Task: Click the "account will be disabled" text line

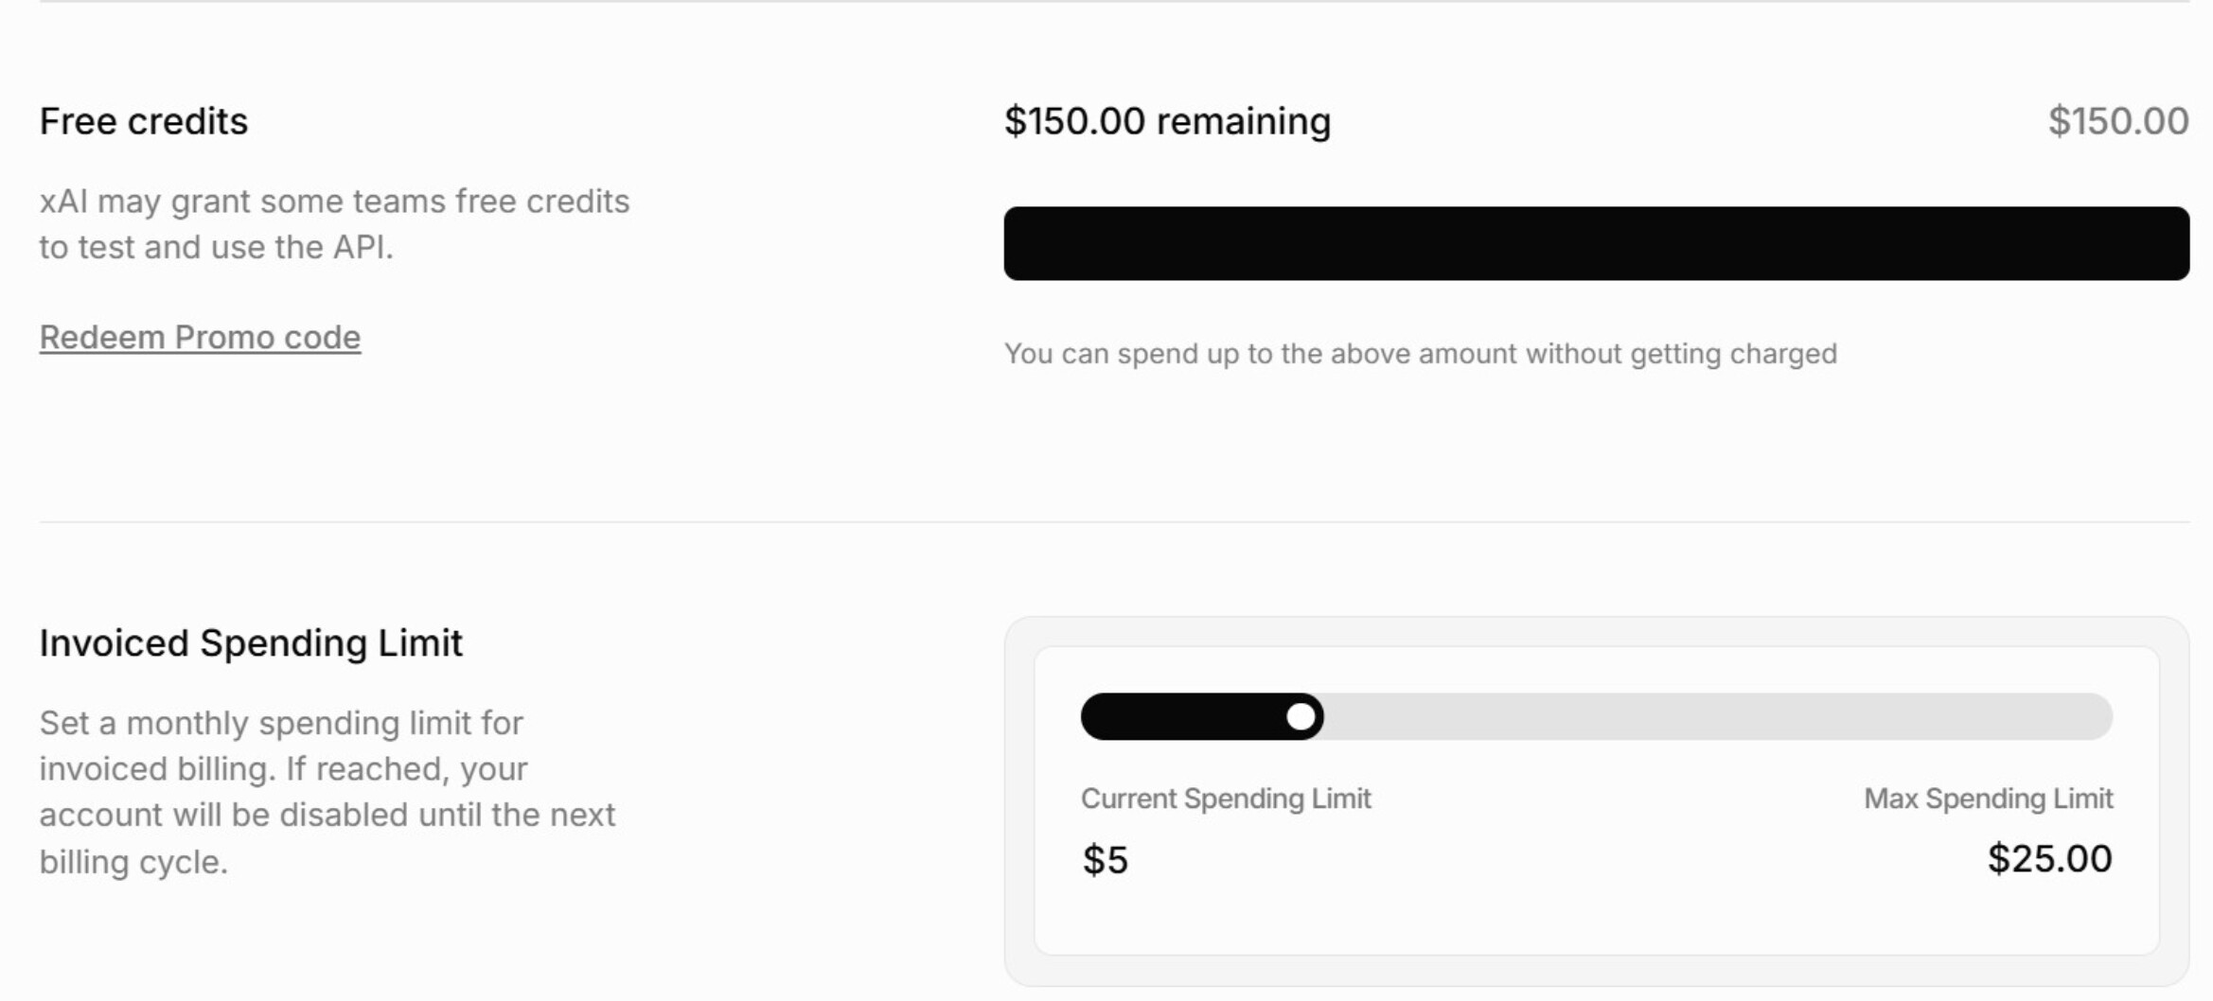Action: pyautogui.click(x=327, y=816)
